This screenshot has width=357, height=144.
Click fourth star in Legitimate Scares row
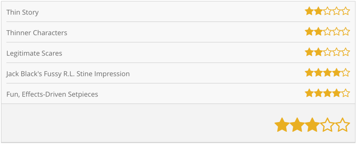pos(336,53)
